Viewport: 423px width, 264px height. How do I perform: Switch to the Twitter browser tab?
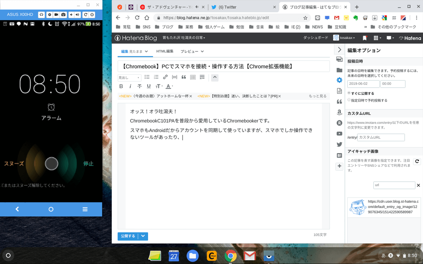point(243,7)
